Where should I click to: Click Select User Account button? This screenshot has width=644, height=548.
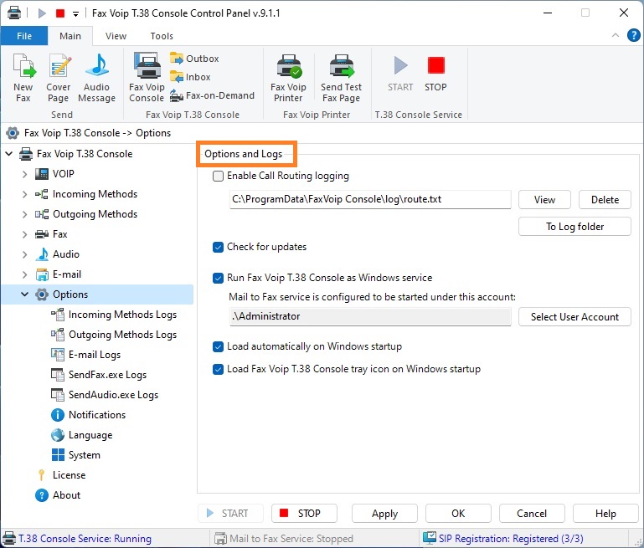click(574, 317)
